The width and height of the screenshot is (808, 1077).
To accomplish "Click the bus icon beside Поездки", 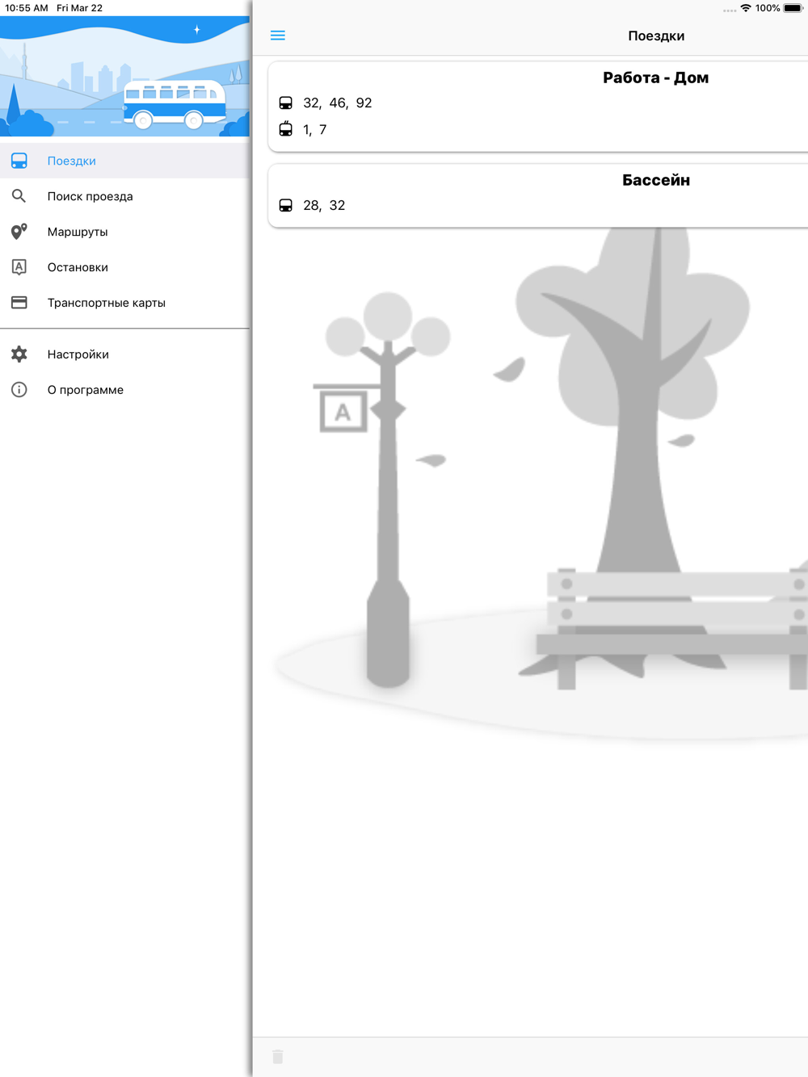I will [19, 161].
